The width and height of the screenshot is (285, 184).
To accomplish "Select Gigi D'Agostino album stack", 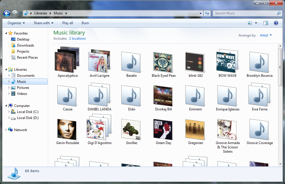I will point(99,127).
